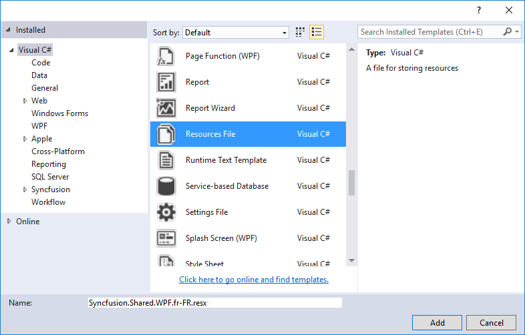The height and width of the screenshot is (335, 525).
Task: Close the Add New Item dialog
Action: (509, 10)
